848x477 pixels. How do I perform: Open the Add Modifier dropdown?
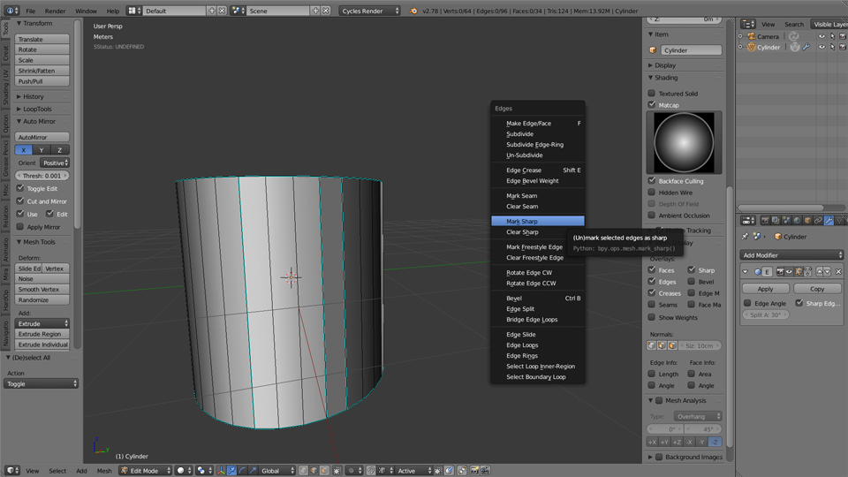[792, 254]
